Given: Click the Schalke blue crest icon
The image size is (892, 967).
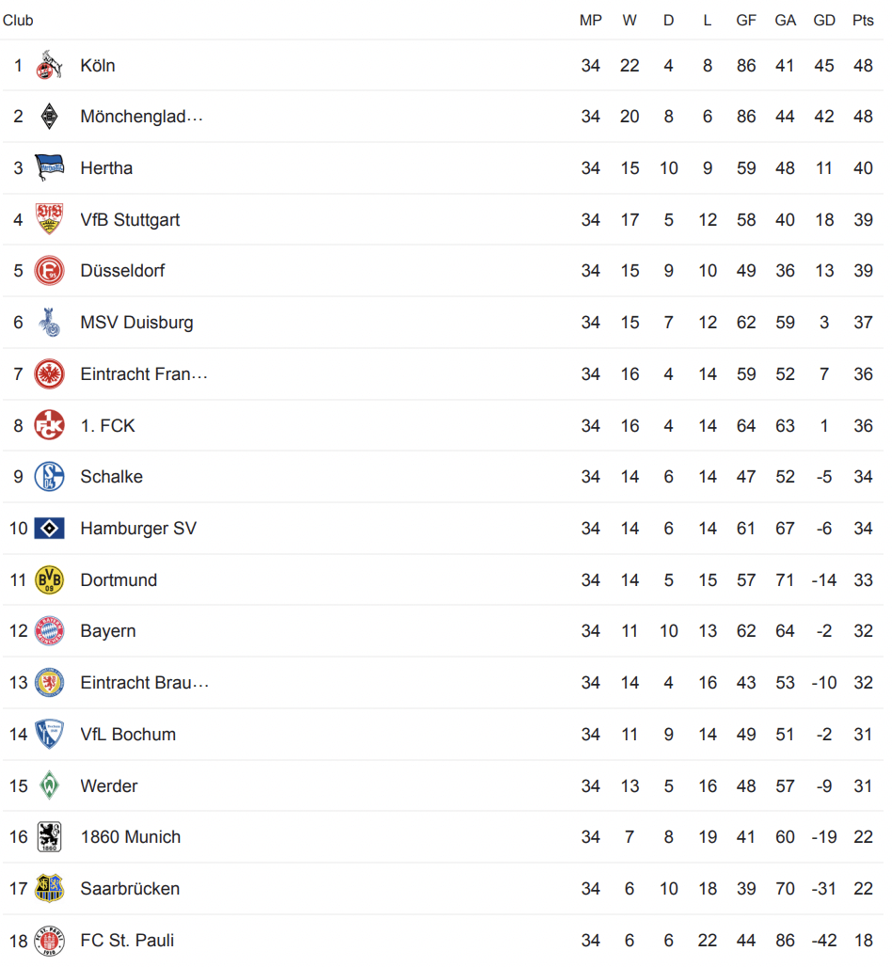Looking at the screenshot, I should [49, 477].
